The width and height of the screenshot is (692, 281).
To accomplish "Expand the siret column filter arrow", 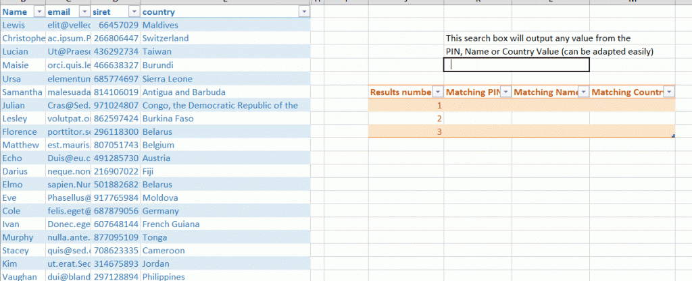I will pyautogui.click(x=133, y=12).
